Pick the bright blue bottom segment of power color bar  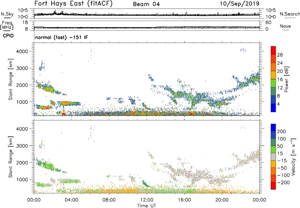tap(273, 108)
